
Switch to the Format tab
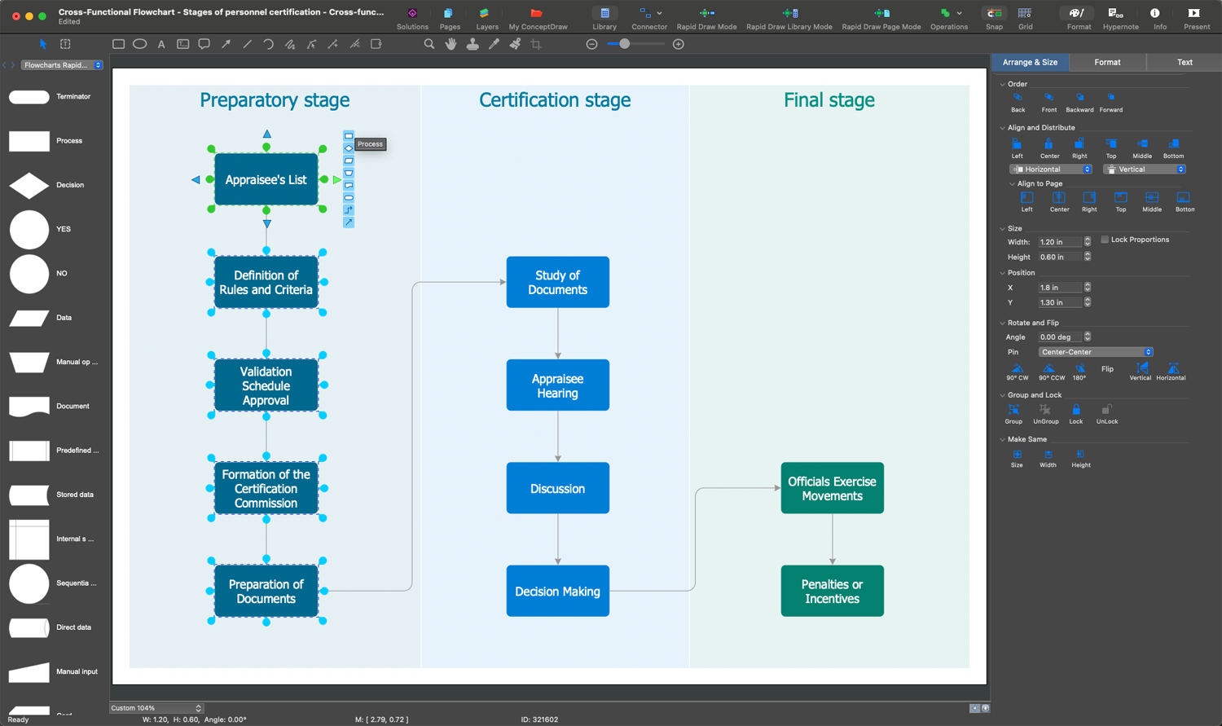tap(1107, 62)
